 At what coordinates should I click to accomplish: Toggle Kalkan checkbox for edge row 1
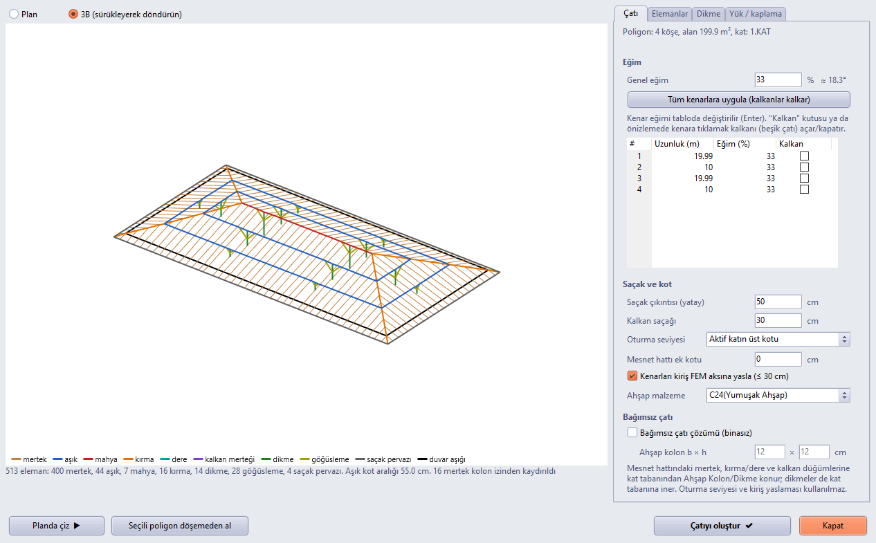[x=804, y=156]
